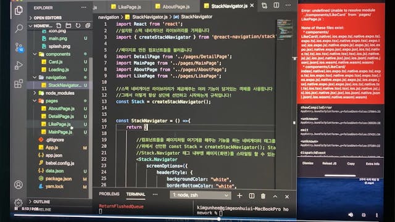Add a new terminal with plus icon
This screenshot has height=222, width=395.
tap(239, 195)
